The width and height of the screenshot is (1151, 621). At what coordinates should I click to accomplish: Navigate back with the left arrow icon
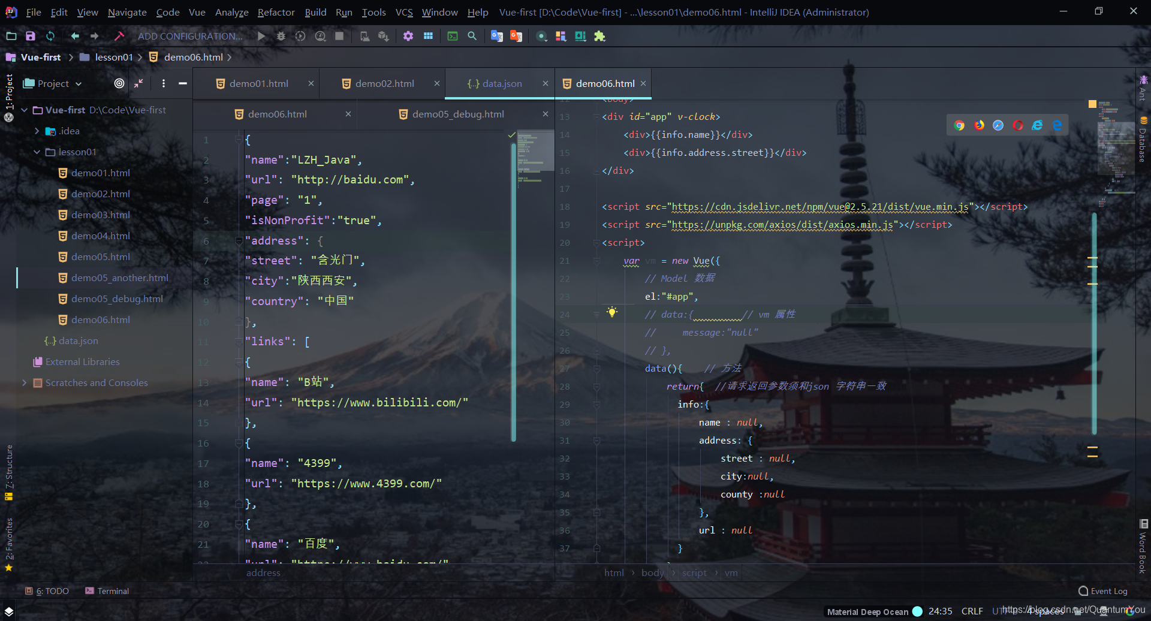click(75, 36)
